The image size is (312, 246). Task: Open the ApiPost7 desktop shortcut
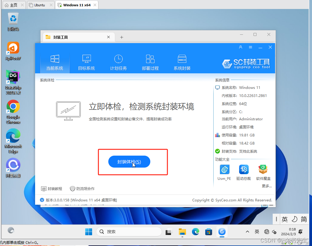(x=13, y=51)
